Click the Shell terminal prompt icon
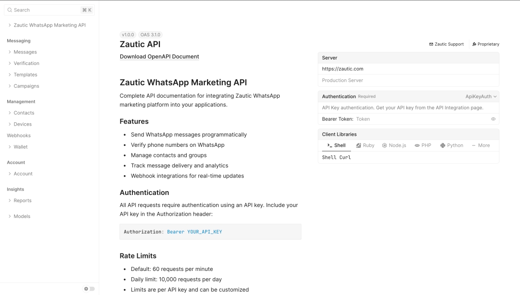The image size is (520, 295). point(329,145)
